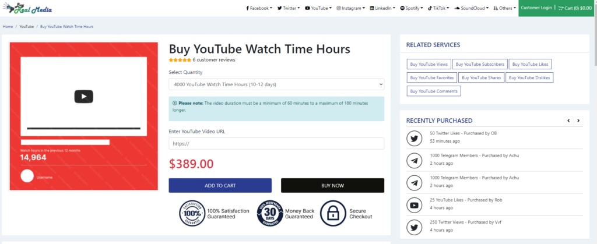Open the Spotify menu in navigation
Image resolution: width=597 pixels, height=244 pixels.
(x=412, y=8)
